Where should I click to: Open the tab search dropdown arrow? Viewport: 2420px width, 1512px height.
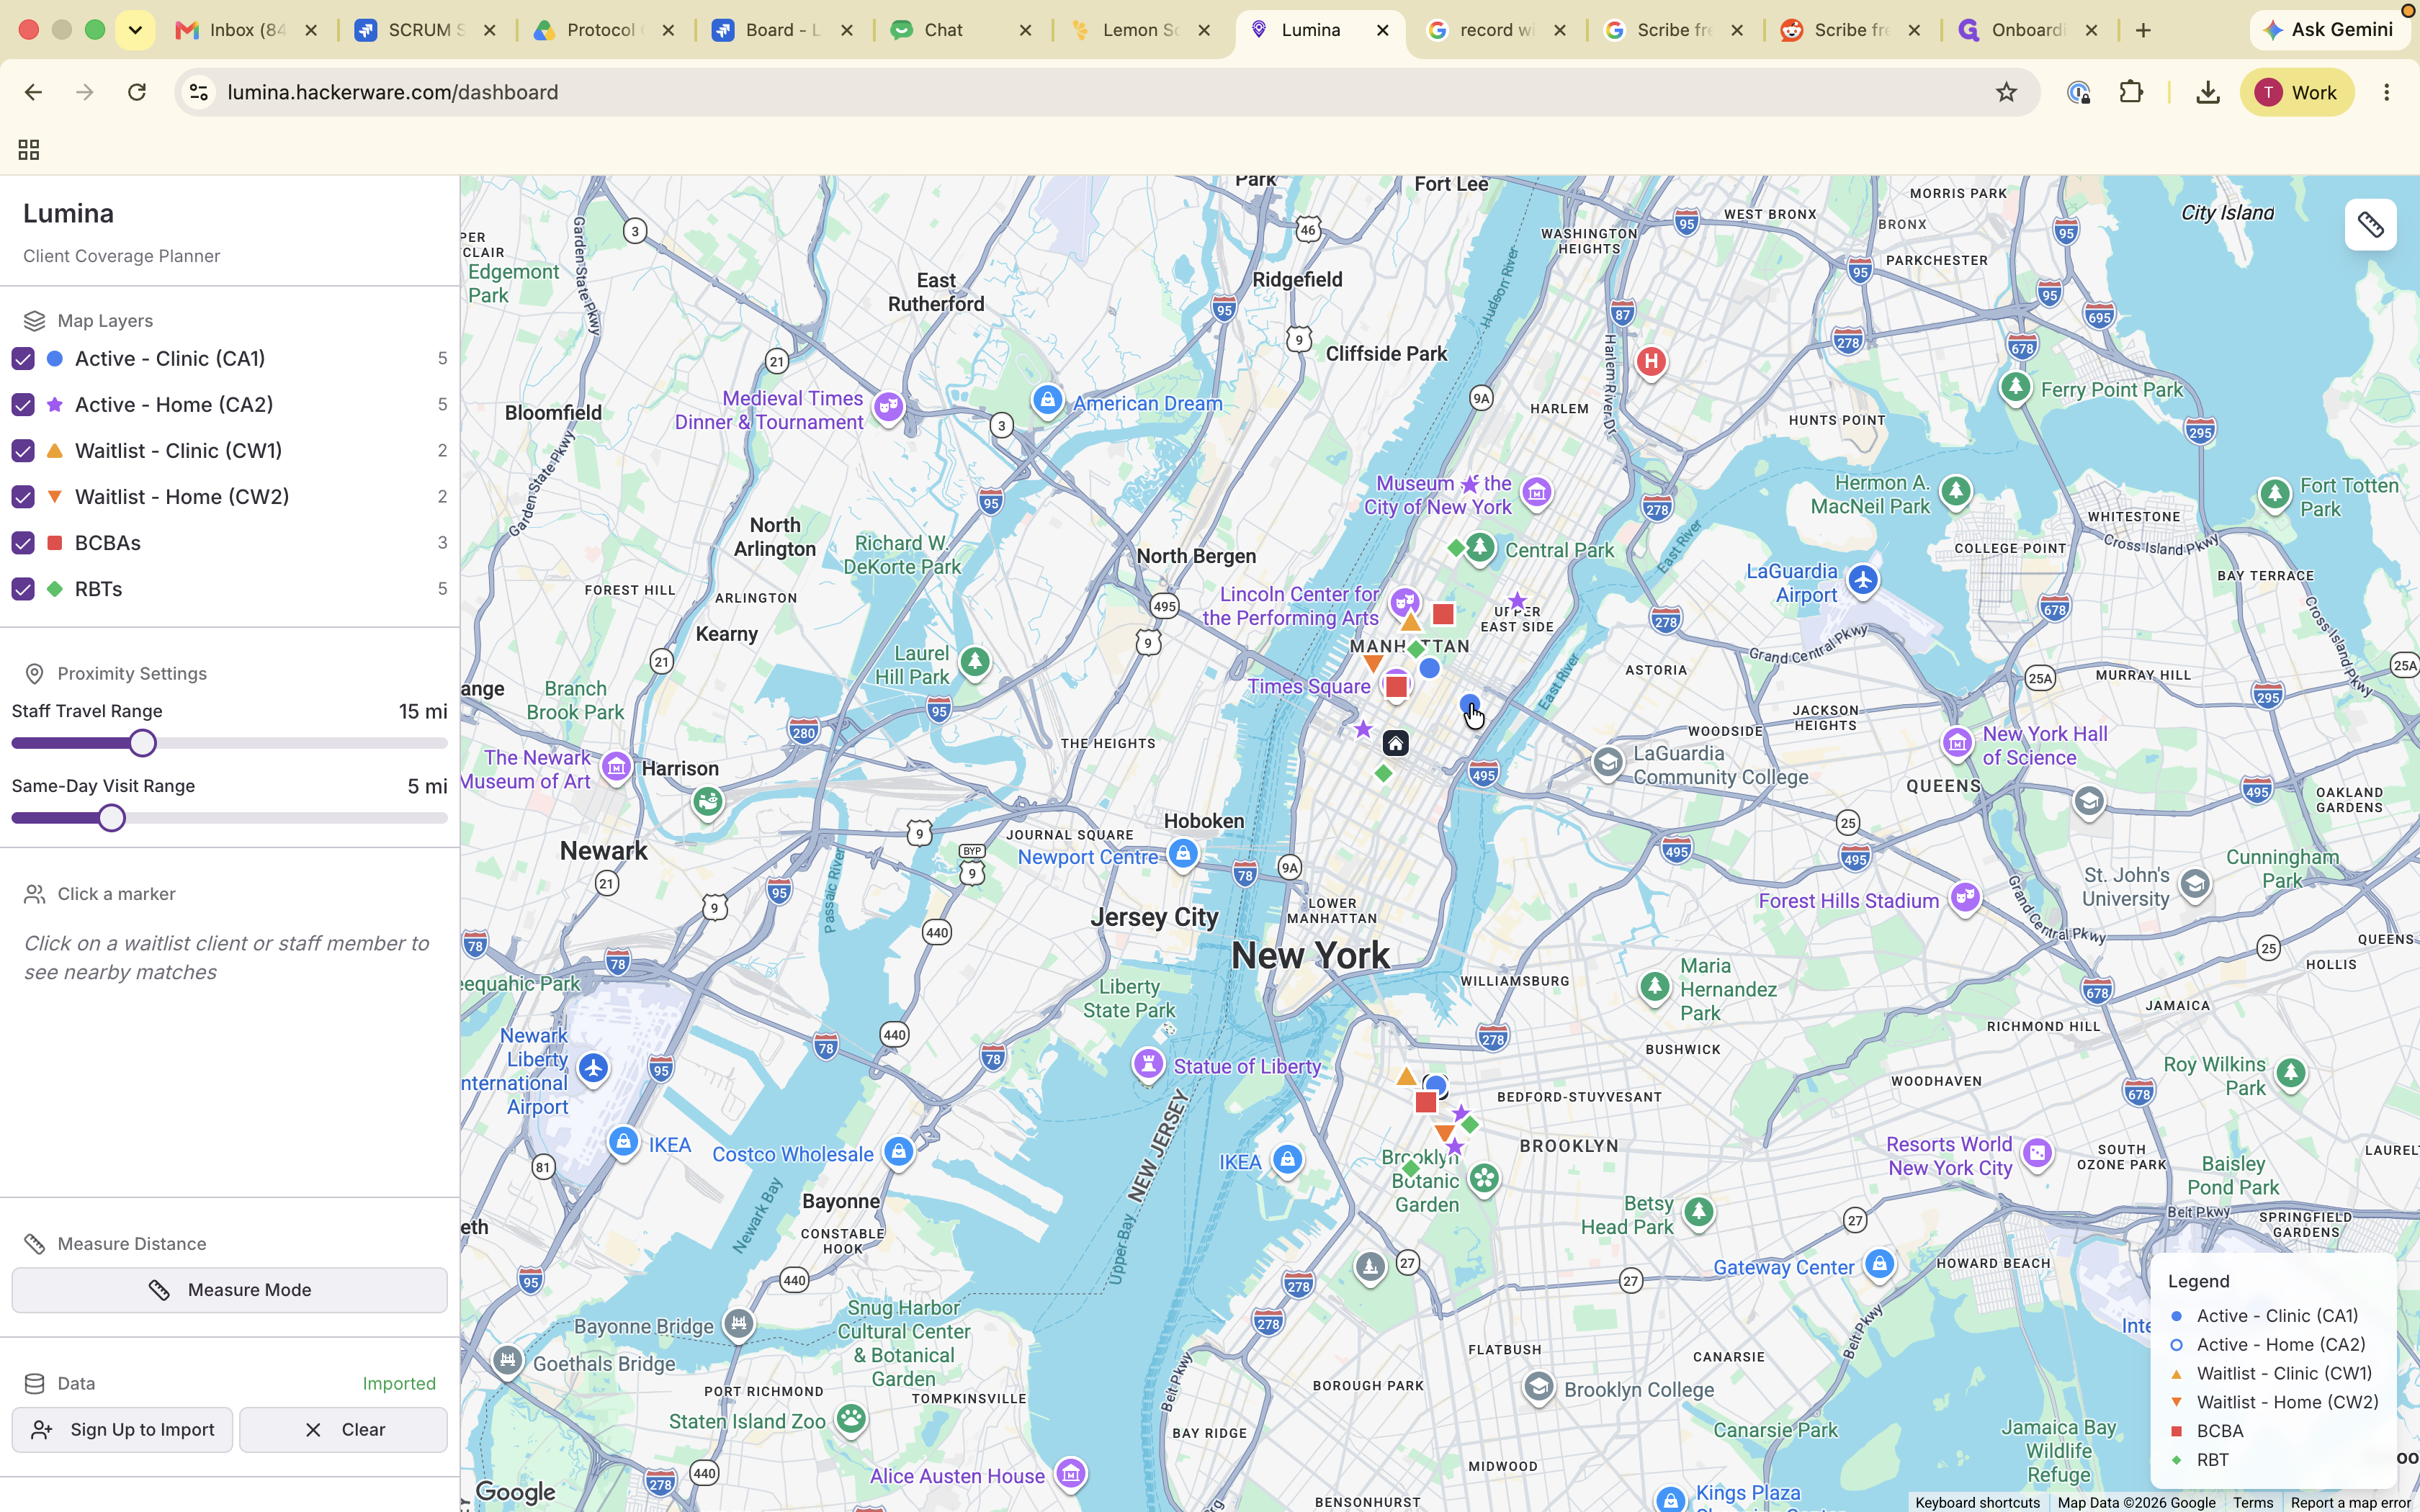[135, 30]
